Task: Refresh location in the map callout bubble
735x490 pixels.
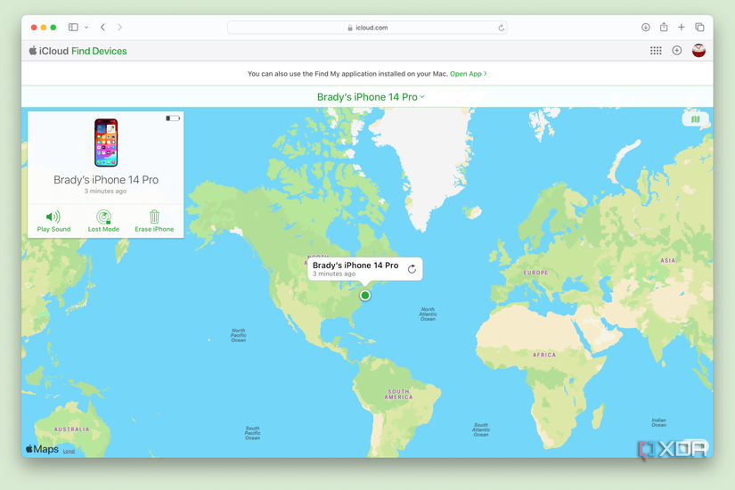Action: pos(412,269)
